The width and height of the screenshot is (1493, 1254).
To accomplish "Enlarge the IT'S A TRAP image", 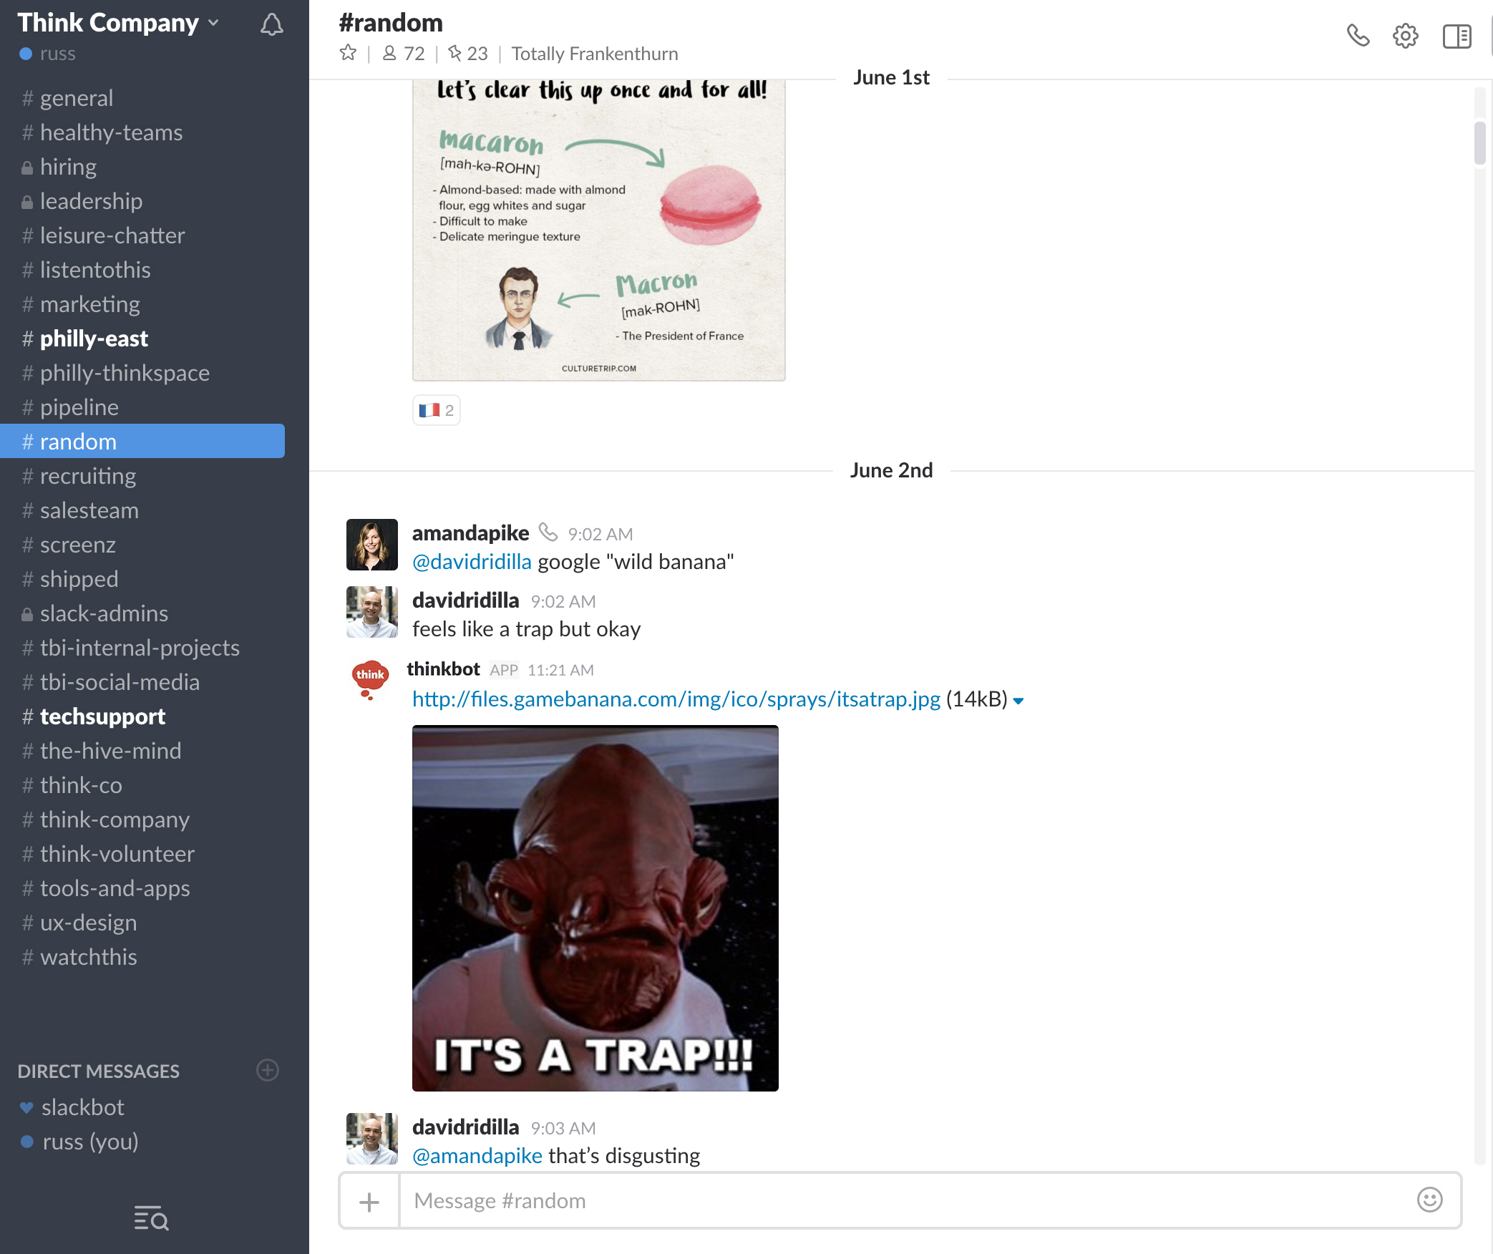I will pyautogui.click(x=595, y=908).
